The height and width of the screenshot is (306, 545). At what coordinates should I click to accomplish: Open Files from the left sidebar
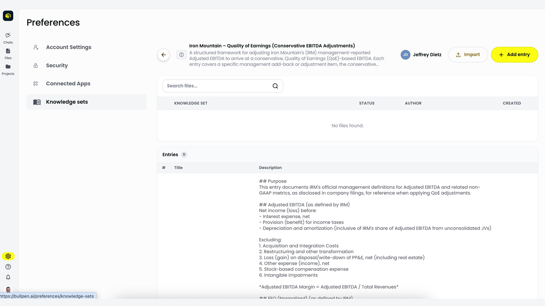[8, 54]
